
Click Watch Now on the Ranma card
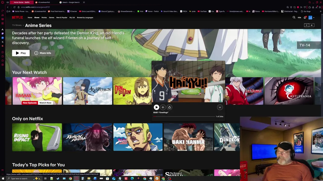[x=45, y=103]
